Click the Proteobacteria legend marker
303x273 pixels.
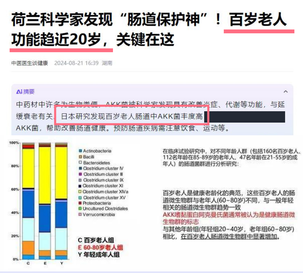[x=80, y=203]
